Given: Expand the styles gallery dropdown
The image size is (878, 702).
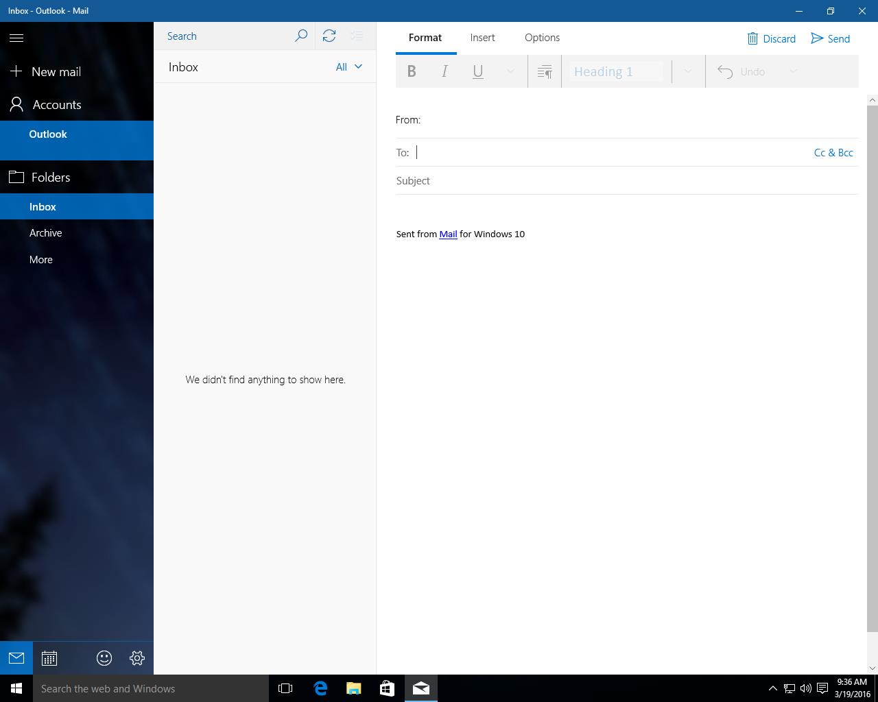Looking at the screenshot, I should (x=687, y=71).
